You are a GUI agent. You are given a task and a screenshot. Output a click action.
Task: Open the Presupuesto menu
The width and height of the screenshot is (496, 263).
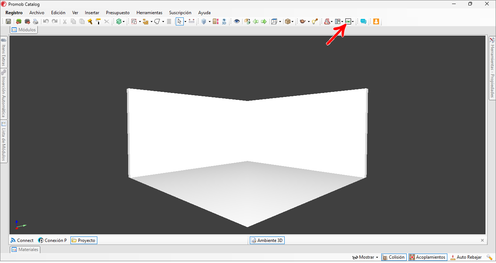click(118, 13)
